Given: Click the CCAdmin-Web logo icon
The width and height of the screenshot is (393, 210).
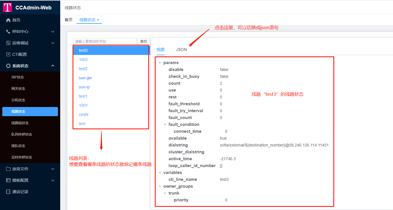Looking at the screenshot, I should 7,7.
